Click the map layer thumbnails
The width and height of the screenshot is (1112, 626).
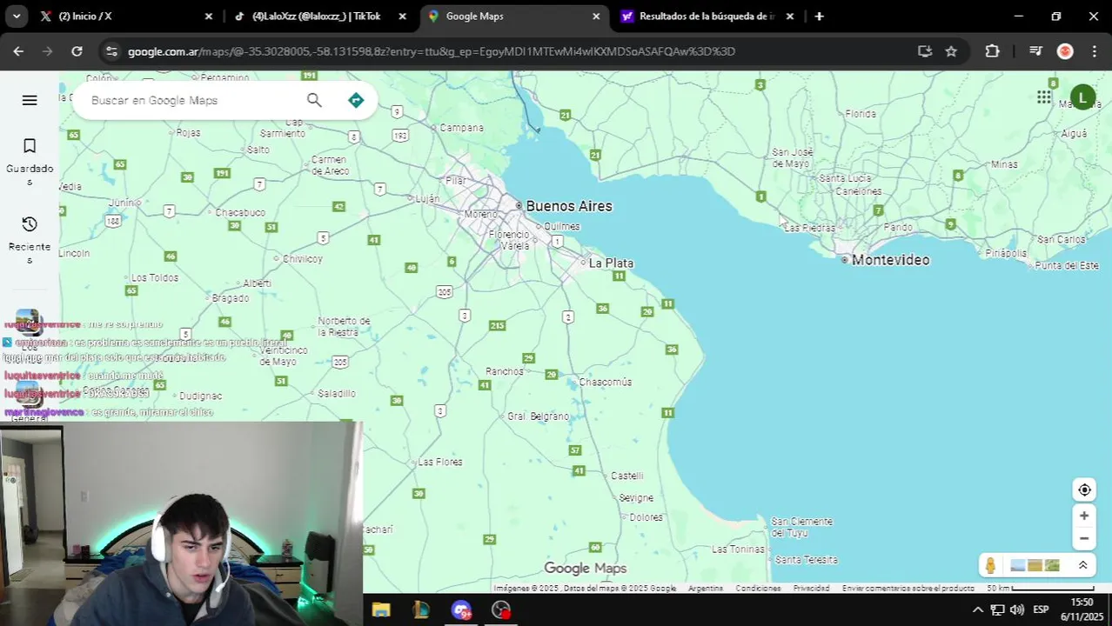click(x=1035, y=565)
